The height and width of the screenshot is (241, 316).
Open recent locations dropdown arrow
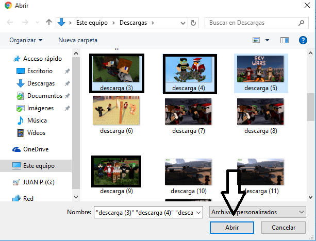tap(37, 22)
